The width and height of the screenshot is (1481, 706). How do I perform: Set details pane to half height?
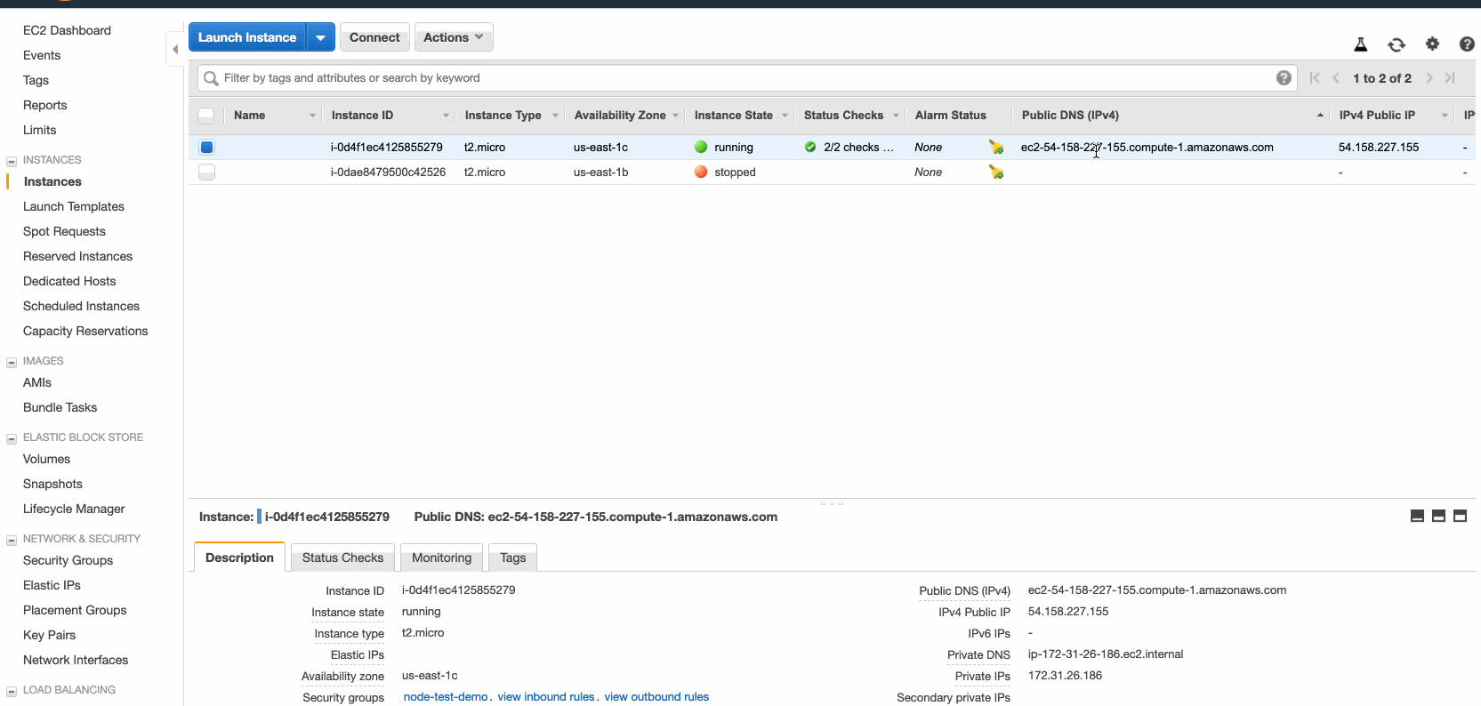1438,516
